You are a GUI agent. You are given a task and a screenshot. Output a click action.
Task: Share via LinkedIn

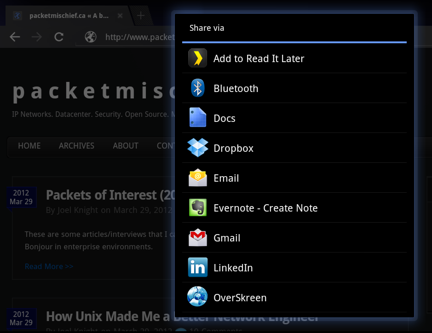(294, 267)
